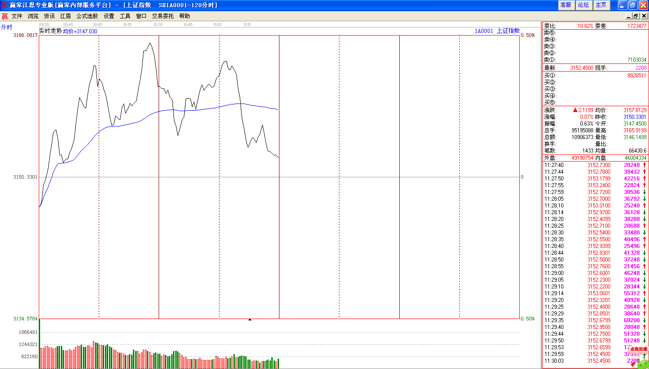
Task: Click the 11:15 time axis label
Action: (x=247, y=25)
